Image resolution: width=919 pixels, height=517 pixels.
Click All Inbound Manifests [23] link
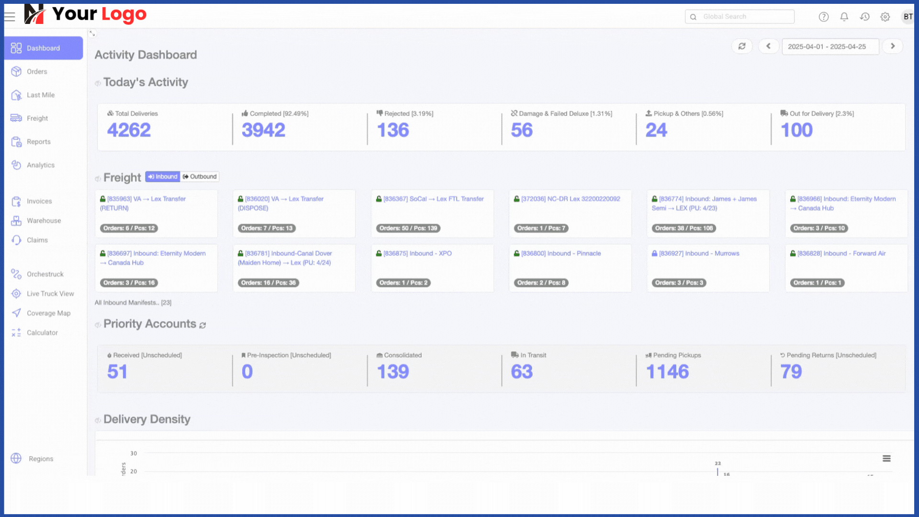tap(133, 303)
